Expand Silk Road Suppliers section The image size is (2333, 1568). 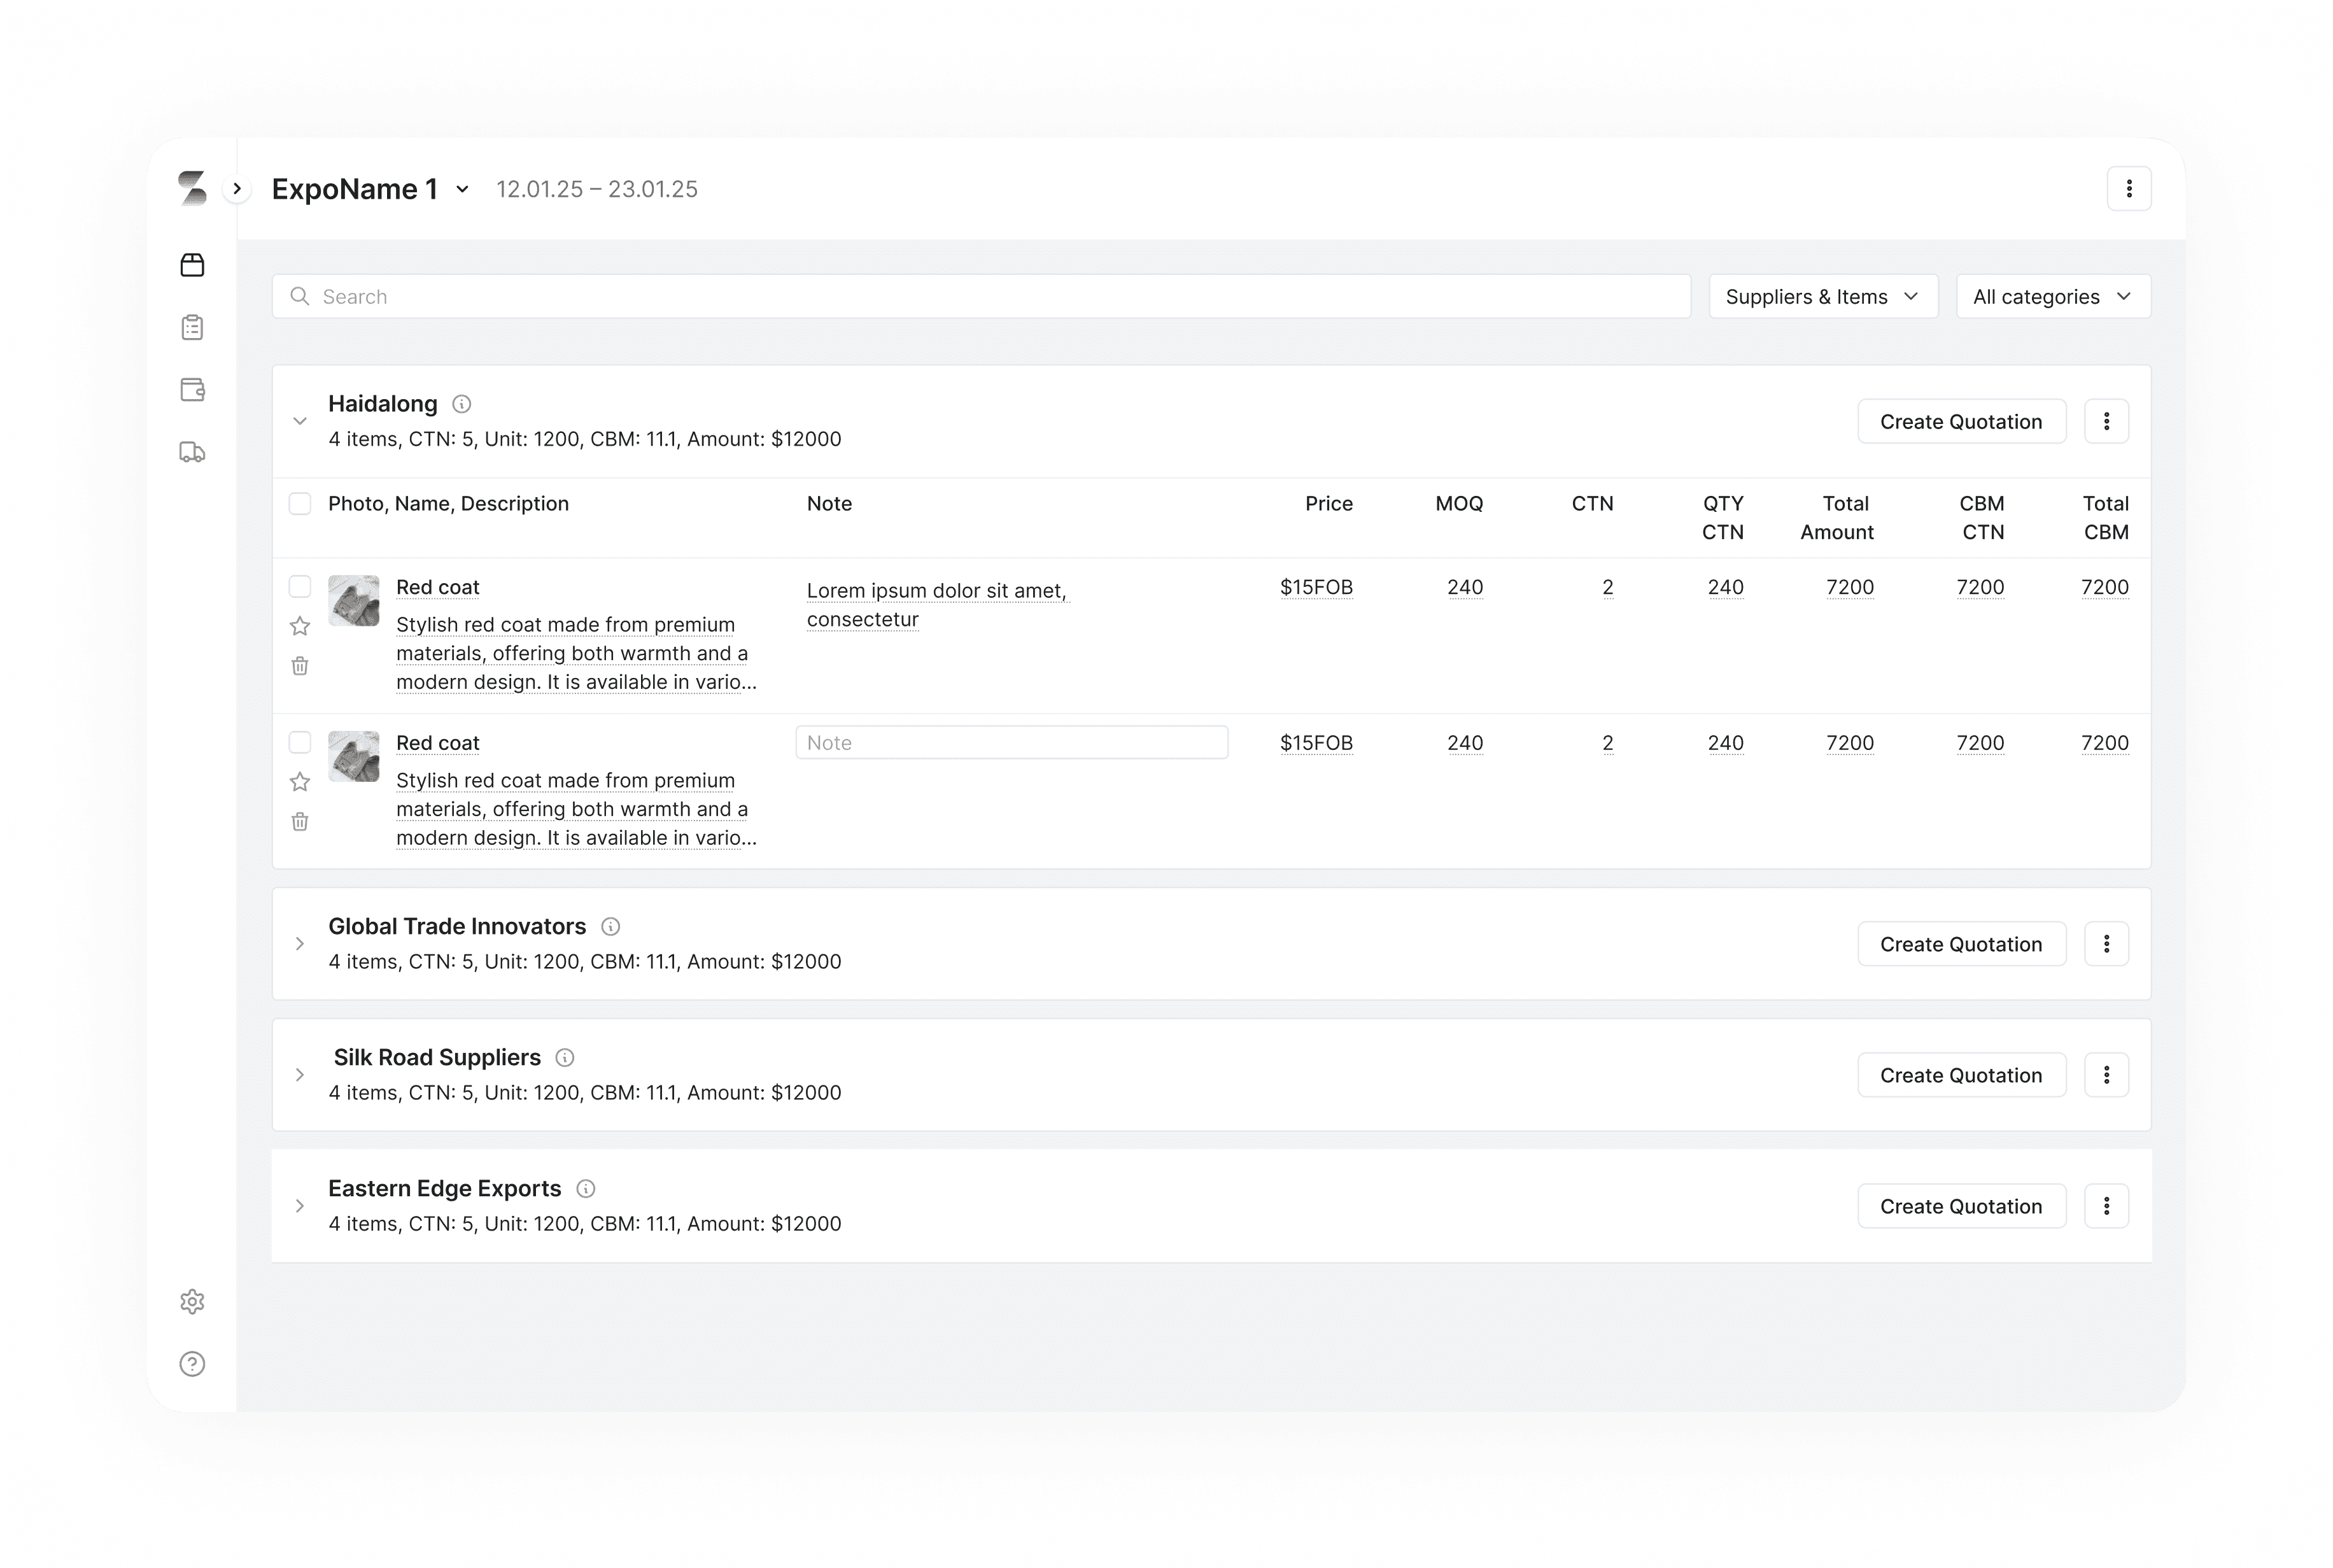[x=300, y=1075]
